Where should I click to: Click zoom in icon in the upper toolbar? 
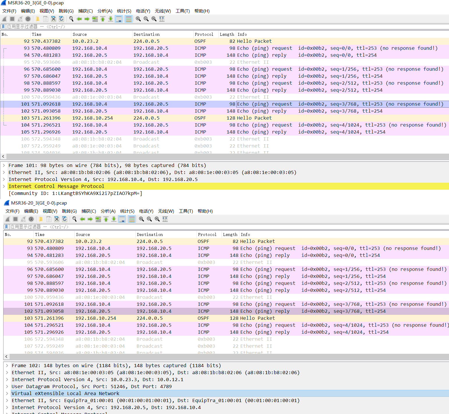click(138, 19)
